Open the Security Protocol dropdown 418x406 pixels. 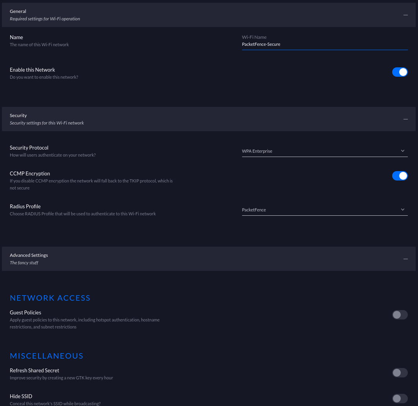pyautogui.click(x=325, y=151)
